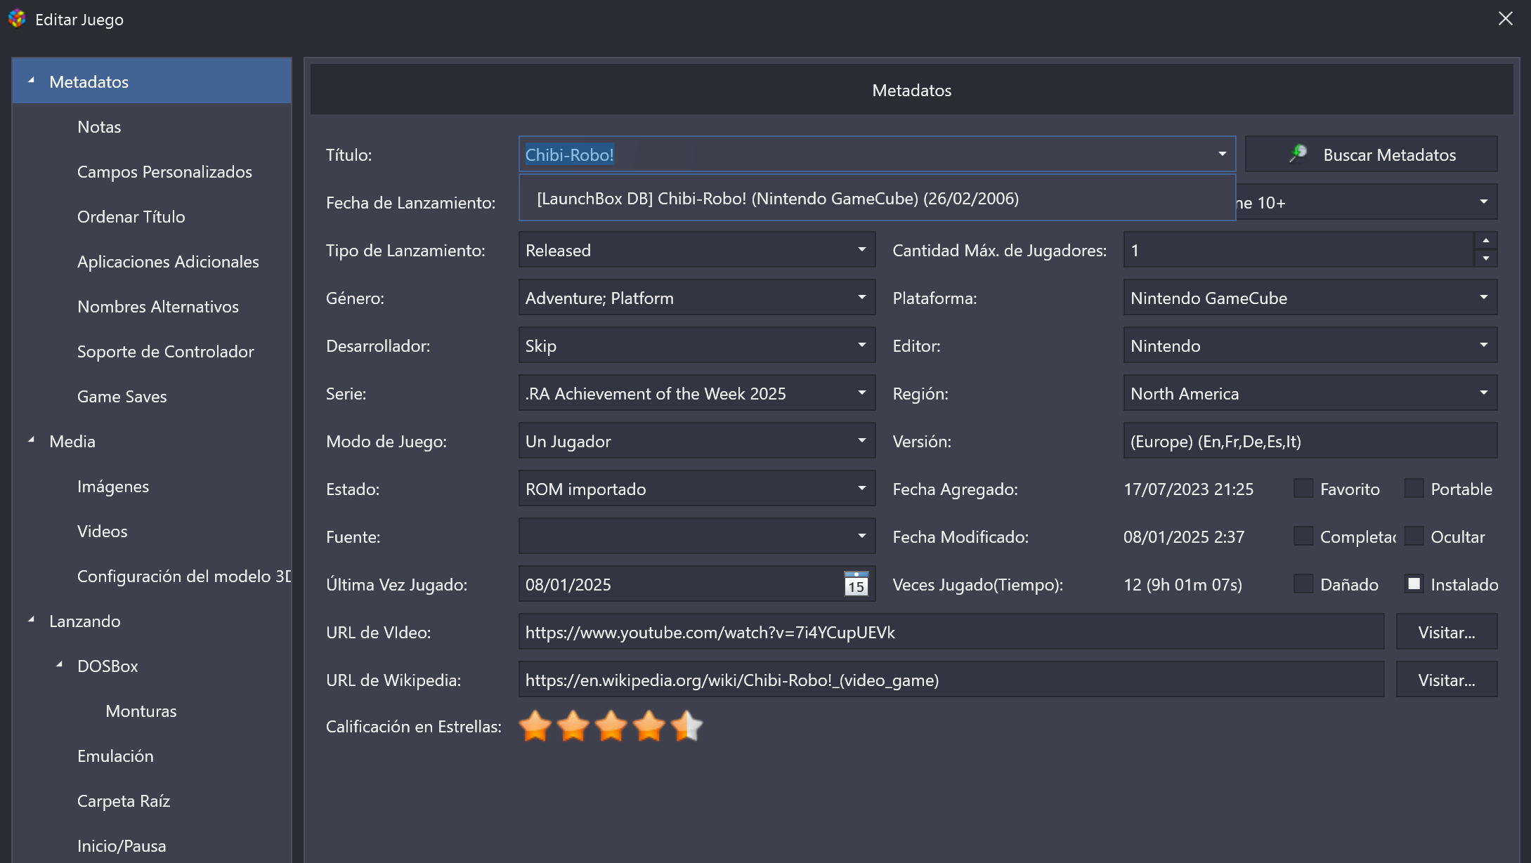Open Campos Personalizados section
The height and width of the screenshot is (863, 1531).
(x=164, y=172)
